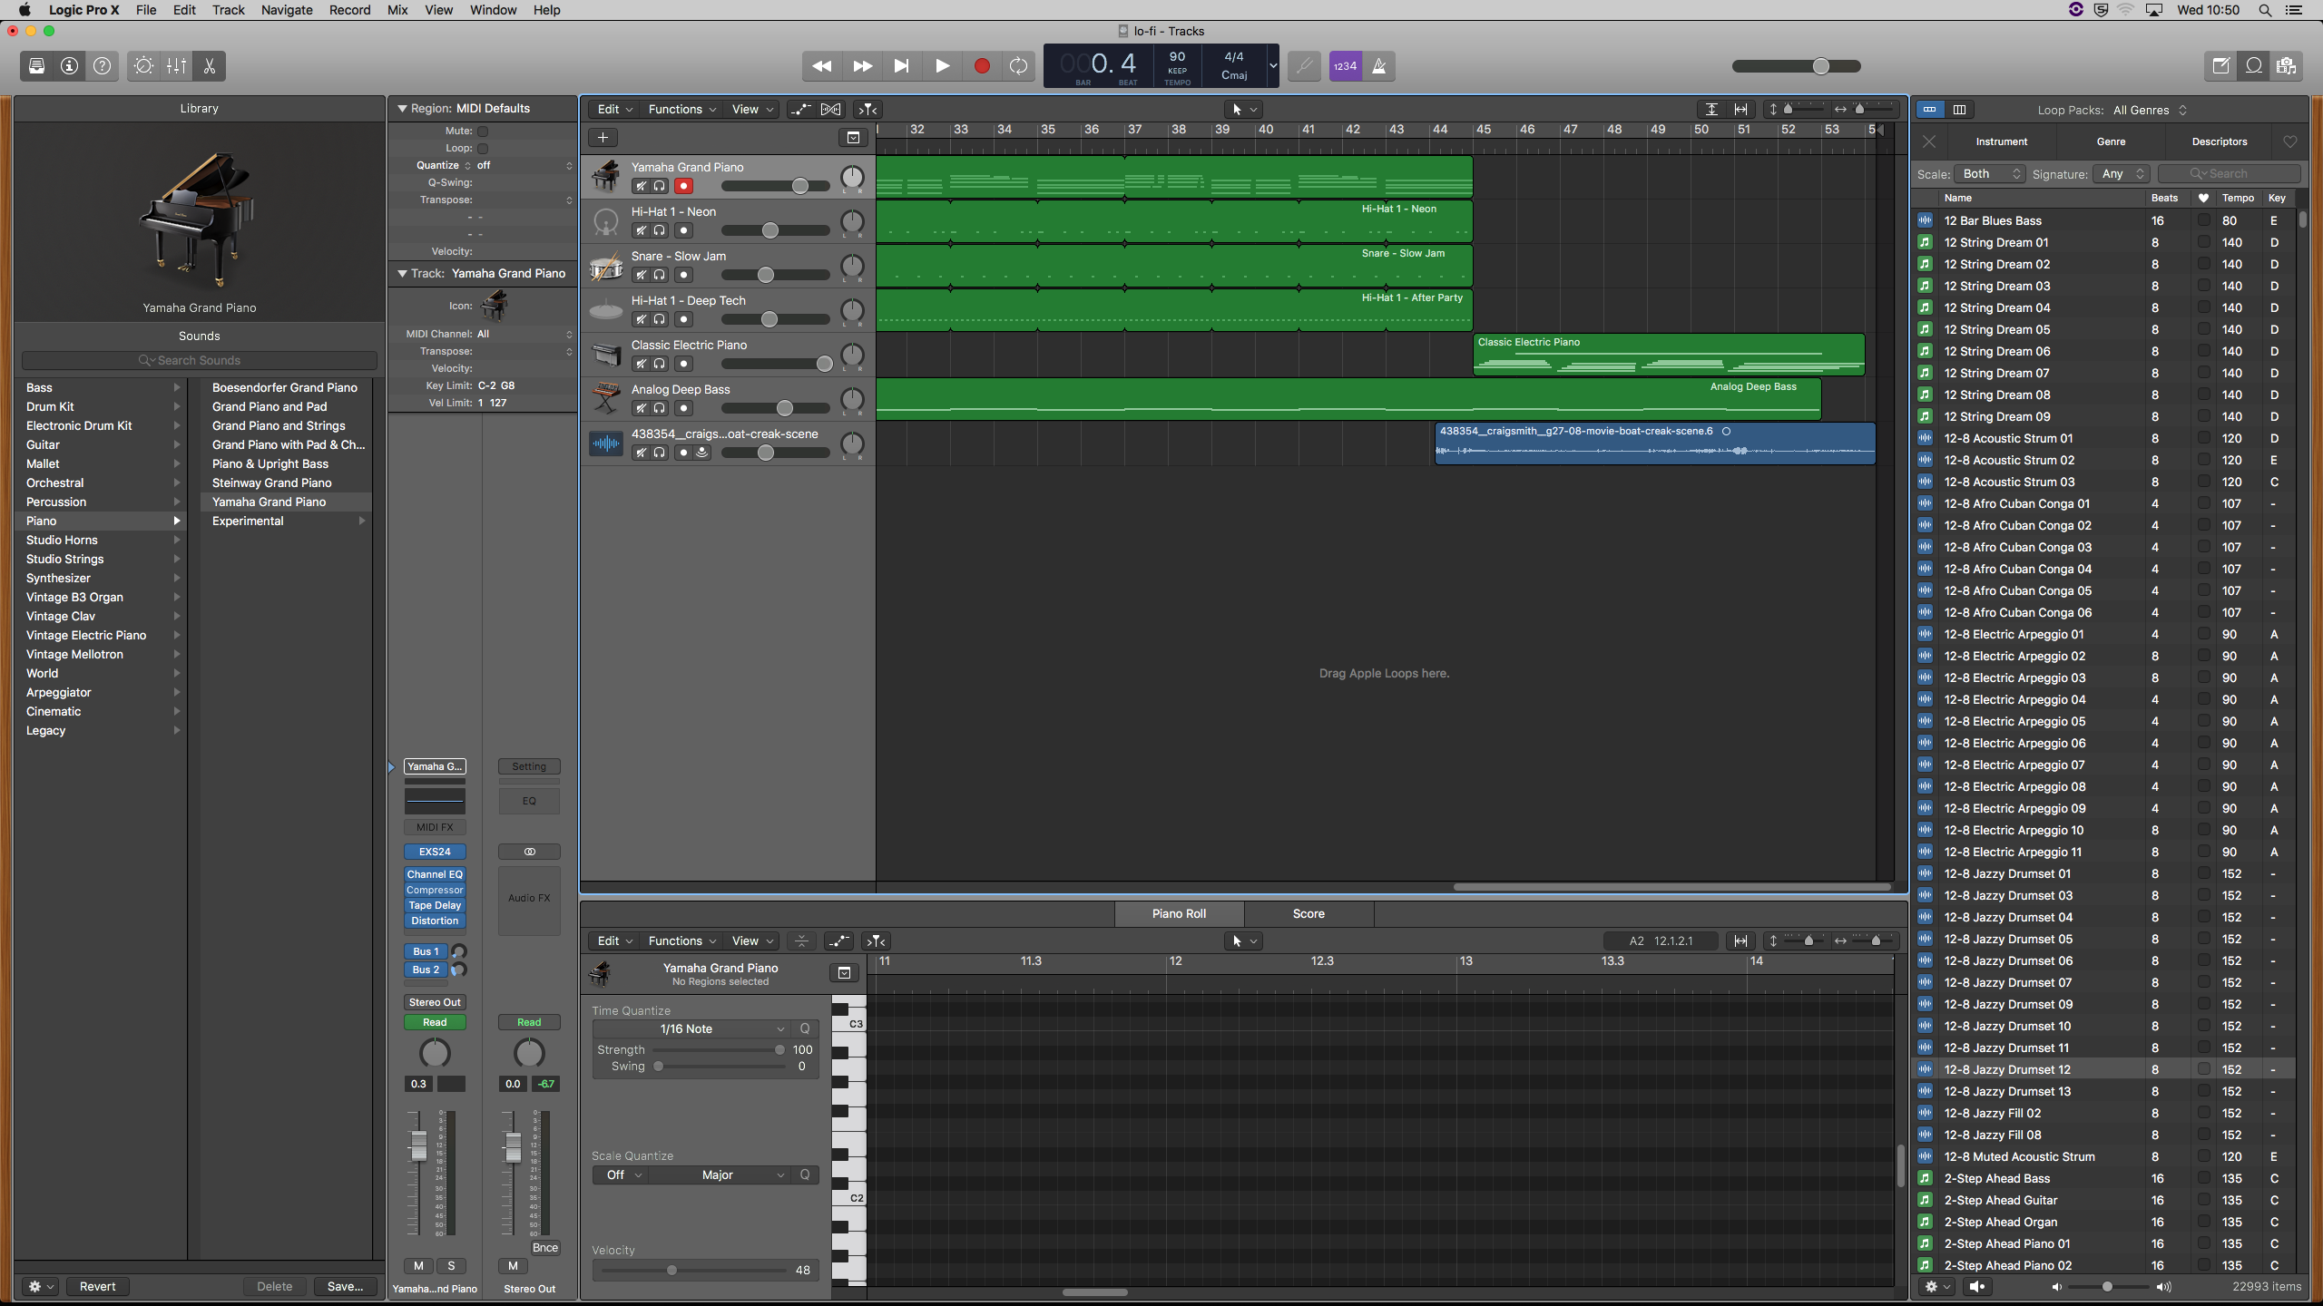Open the Scale Both dropdown in loops
This screenshot has width=2323, height=1306.
[x=1991, y=173]
